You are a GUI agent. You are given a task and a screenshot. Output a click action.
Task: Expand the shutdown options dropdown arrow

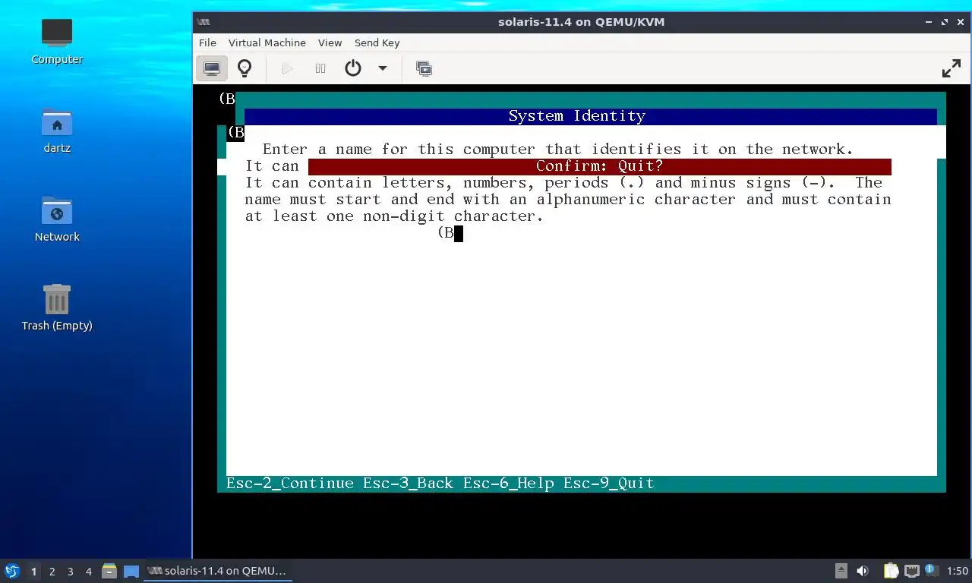click(x=383, y=68)
